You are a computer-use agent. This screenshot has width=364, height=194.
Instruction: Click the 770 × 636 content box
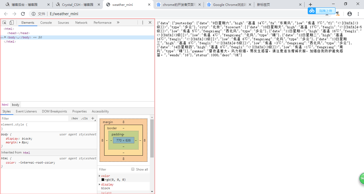pyautogui.click(x=123, y=140)
